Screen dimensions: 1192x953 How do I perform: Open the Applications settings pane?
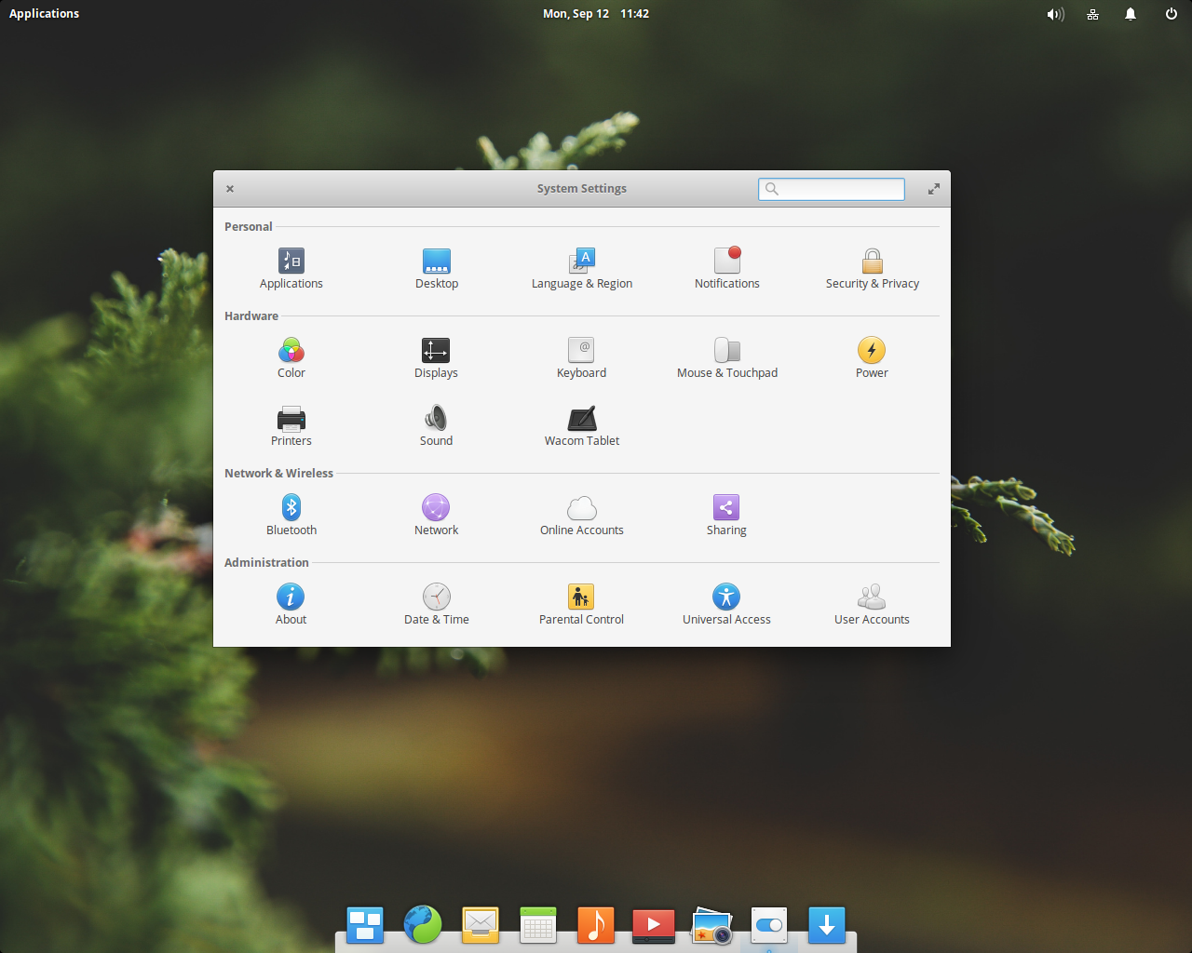pos(291,270)
